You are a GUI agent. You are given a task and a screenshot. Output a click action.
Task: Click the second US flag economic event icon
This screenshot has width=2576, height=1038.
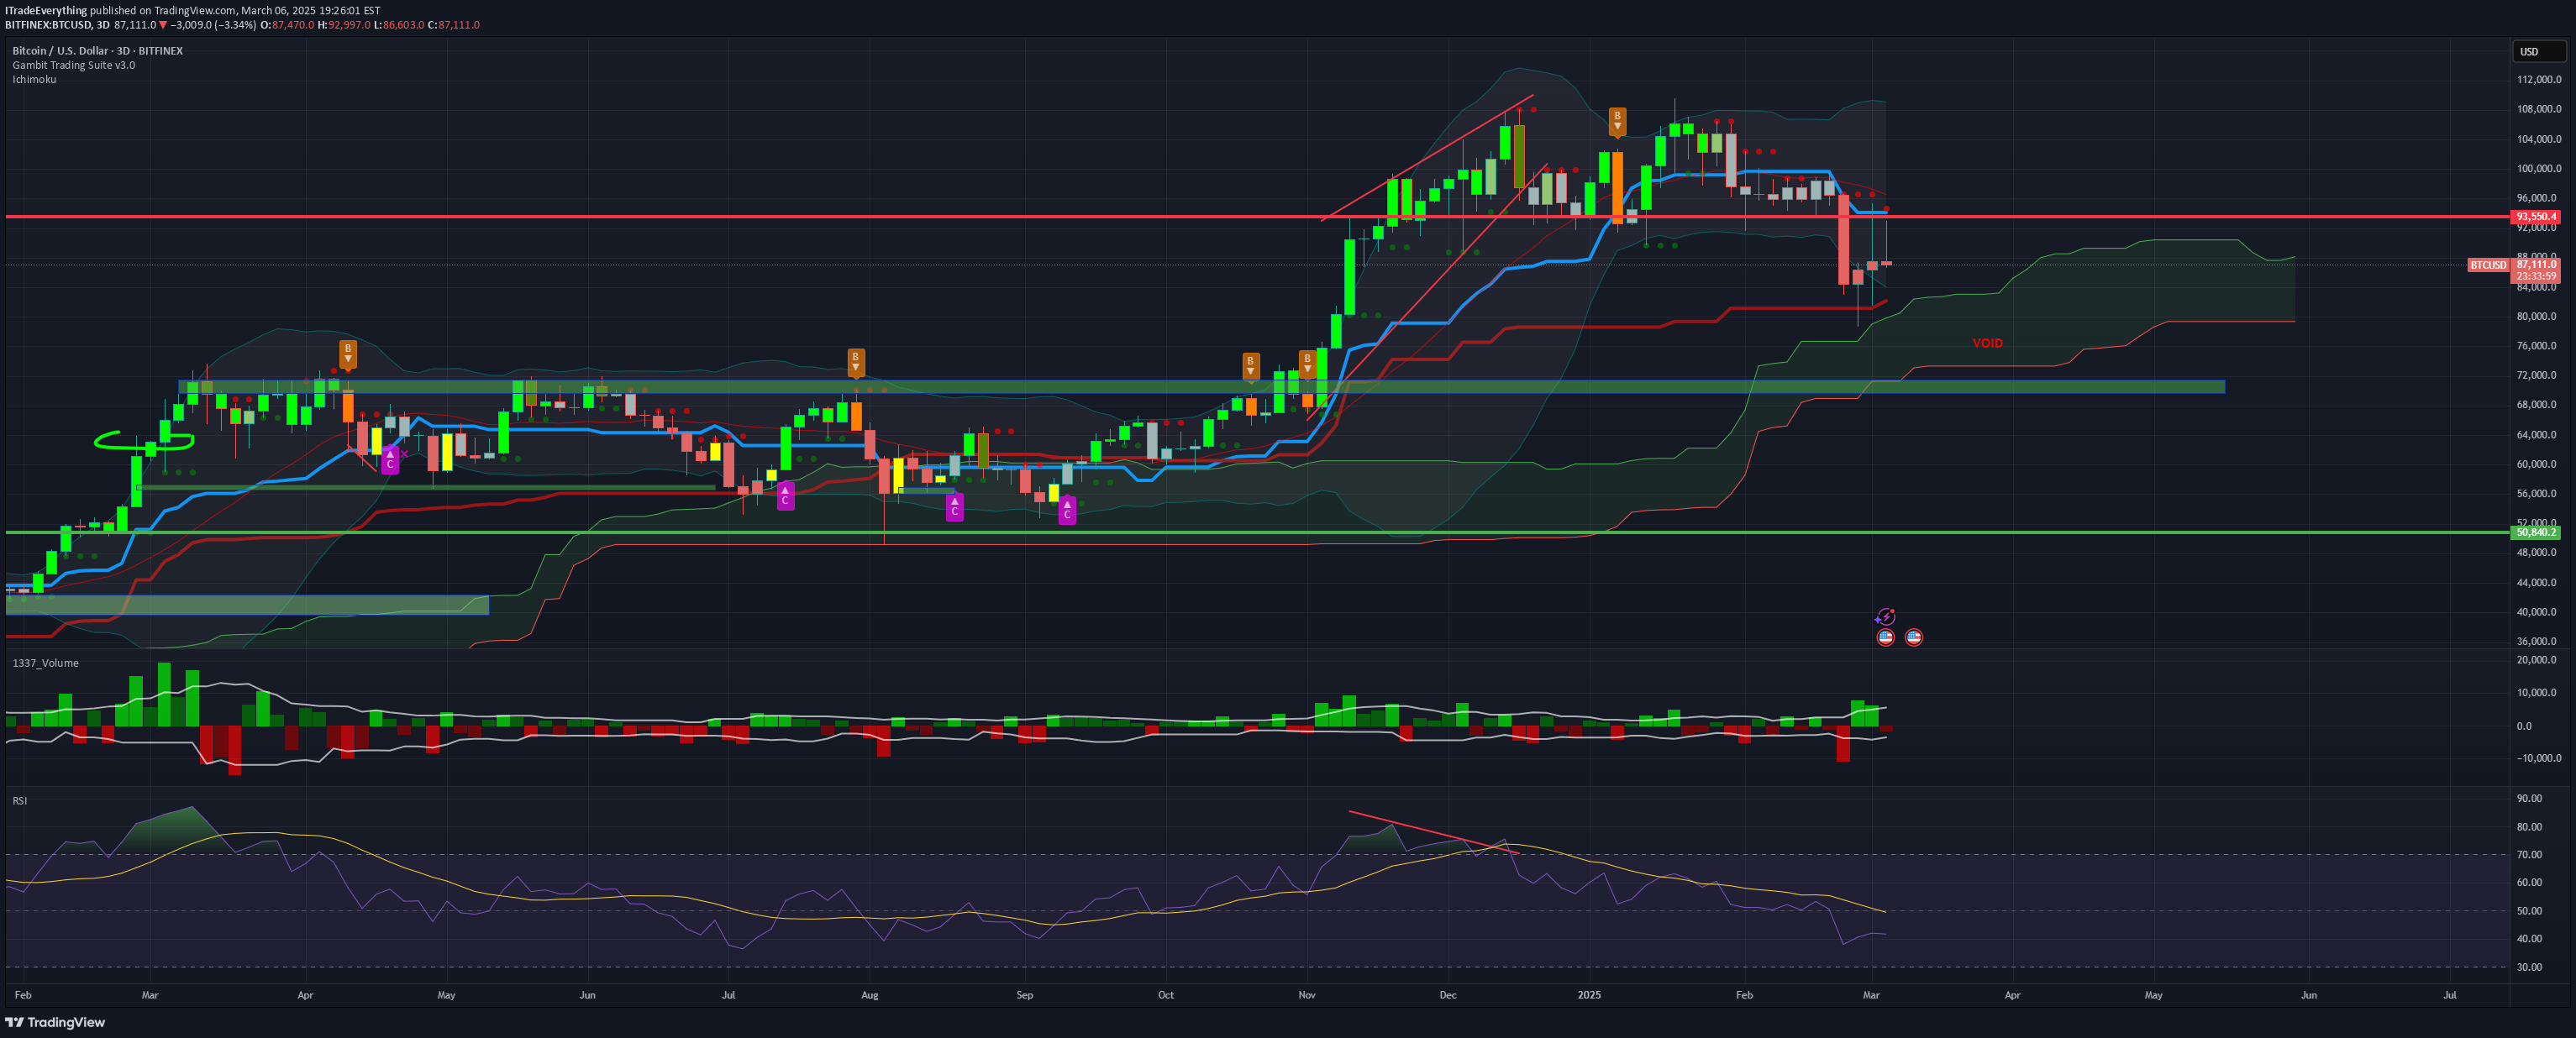tap(1913, 637)
